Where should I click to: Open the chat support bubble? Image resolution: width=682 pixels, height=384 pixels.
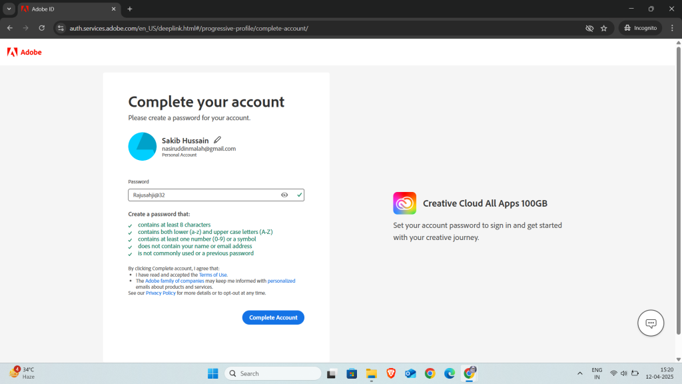point(651,323)
